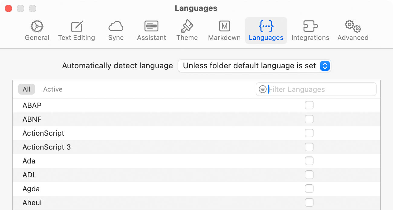Open the filter options in search field

[262, 89]
